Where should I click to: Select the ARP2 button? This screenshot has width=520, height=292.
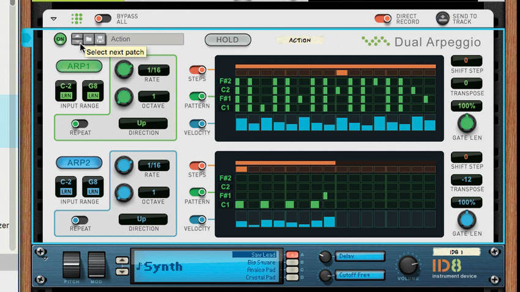point(79,162)
